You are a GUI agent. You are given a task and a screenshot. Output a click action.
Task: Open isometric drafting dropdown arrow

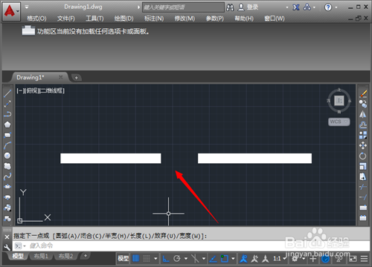point(204,259)
